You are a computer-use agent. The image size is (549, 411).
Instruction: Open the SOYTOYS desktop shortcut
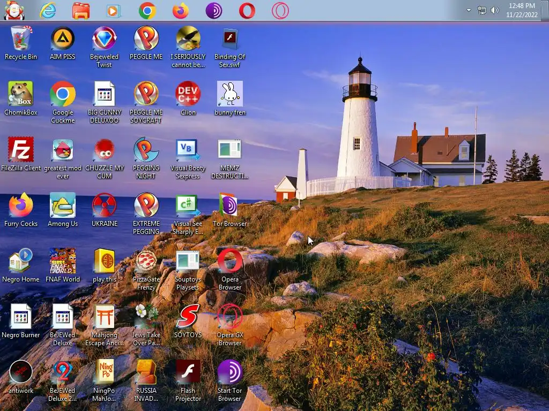[x=188, y=321]
